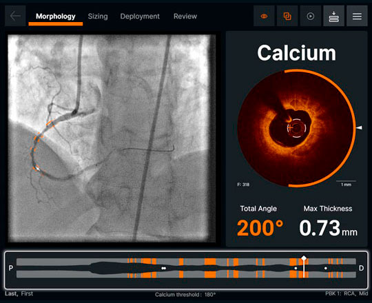Viewport: 372px width, 303px height.
Task: Click the Total Angle 200° value
Action: pyautogui.click(x=260, y=228)
